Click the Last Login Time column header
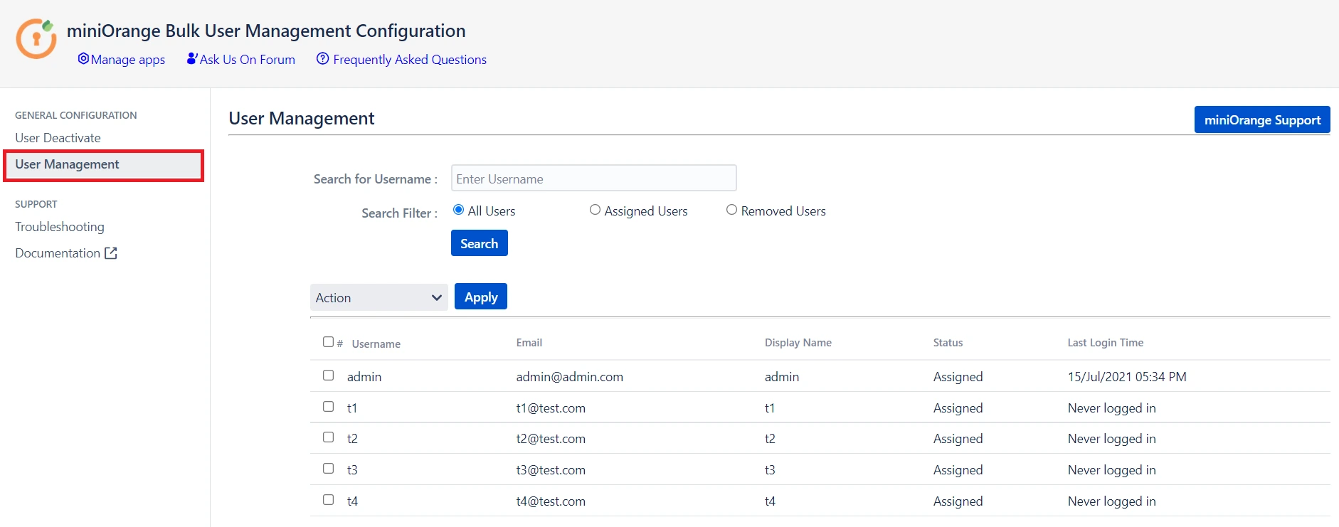This screenshot has height=527, width=1339. pos(1106,343)
